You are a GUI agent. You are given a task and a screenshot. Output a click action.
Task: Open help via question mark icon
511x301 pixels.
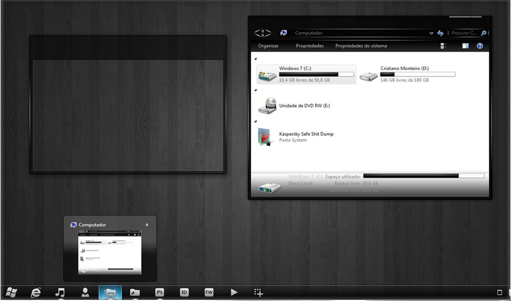pyautogui.click(x=480, y=46)
